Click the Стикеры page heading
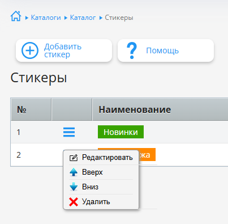The height and width of the screenshot is (224, 228). pos(38,78)
